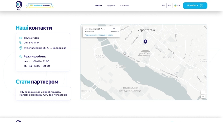Image resolution: width=223 pixels, height=122 pixels.
Task: Open the Контакти menu item
Action: (125, 6)
